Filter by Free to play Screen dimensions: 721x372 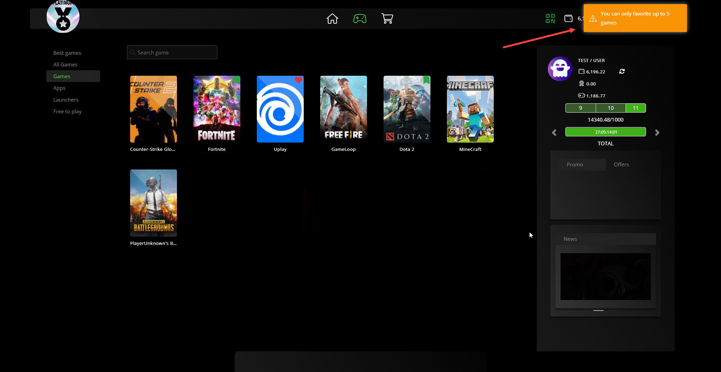pyautogui.click(x=67, y=111)
